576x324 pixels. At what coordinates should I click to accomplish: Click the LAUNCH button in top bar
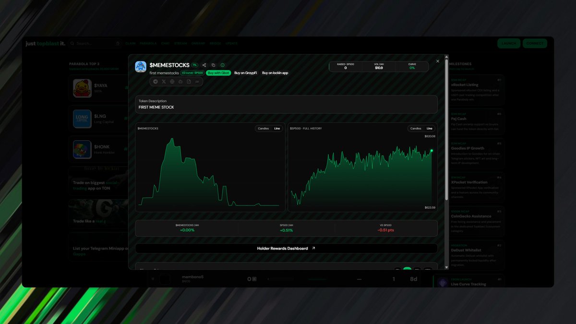[509, 43]
